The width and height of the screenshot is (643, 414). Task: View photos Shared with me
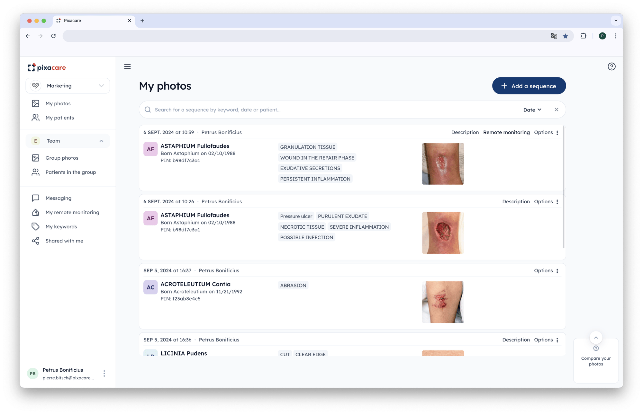click(x=64, y=241)
